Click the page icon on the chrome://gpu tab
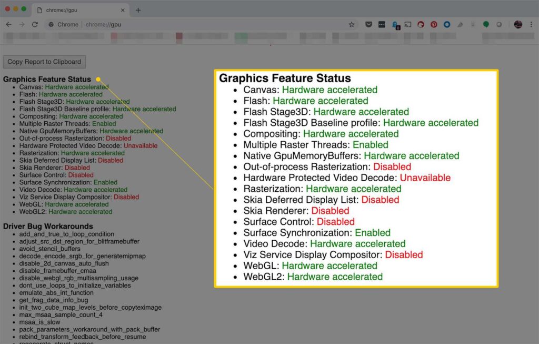Screen dimensions: 539x344 click(x=39, y=10)
